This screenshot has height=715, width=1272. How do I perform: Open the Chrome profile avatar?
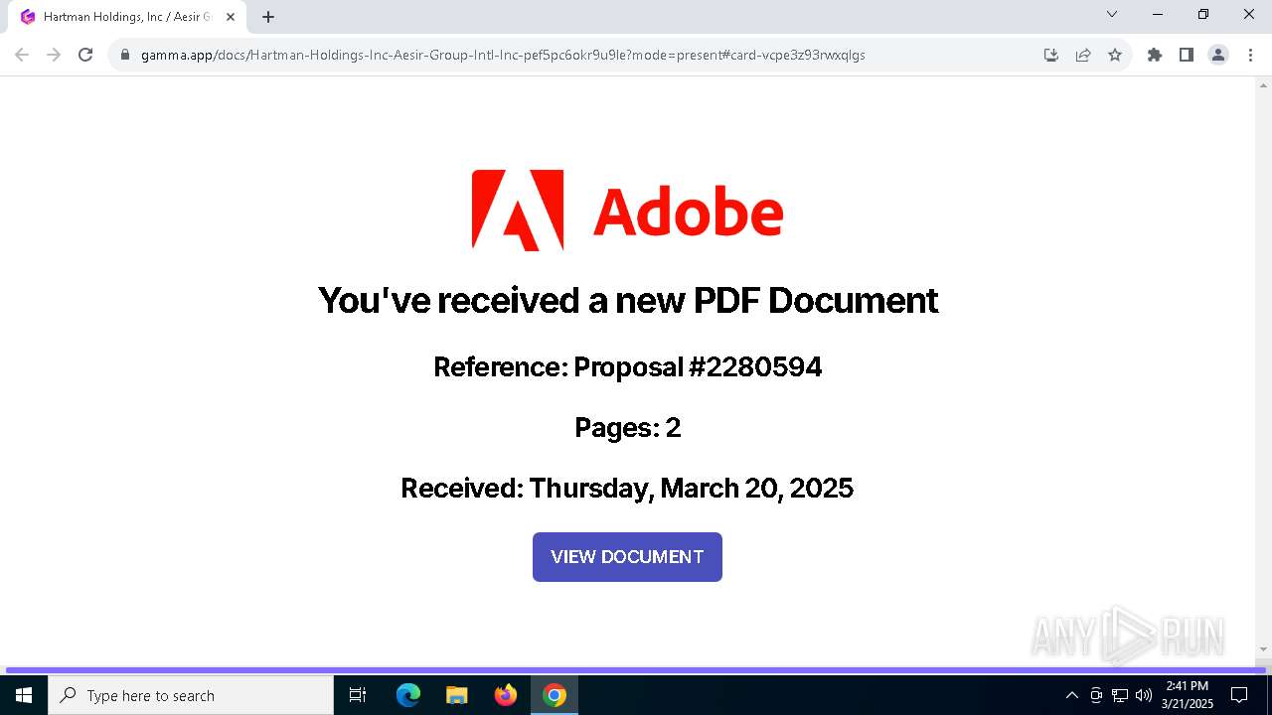pyautogui.click(x=1218, y=55)
